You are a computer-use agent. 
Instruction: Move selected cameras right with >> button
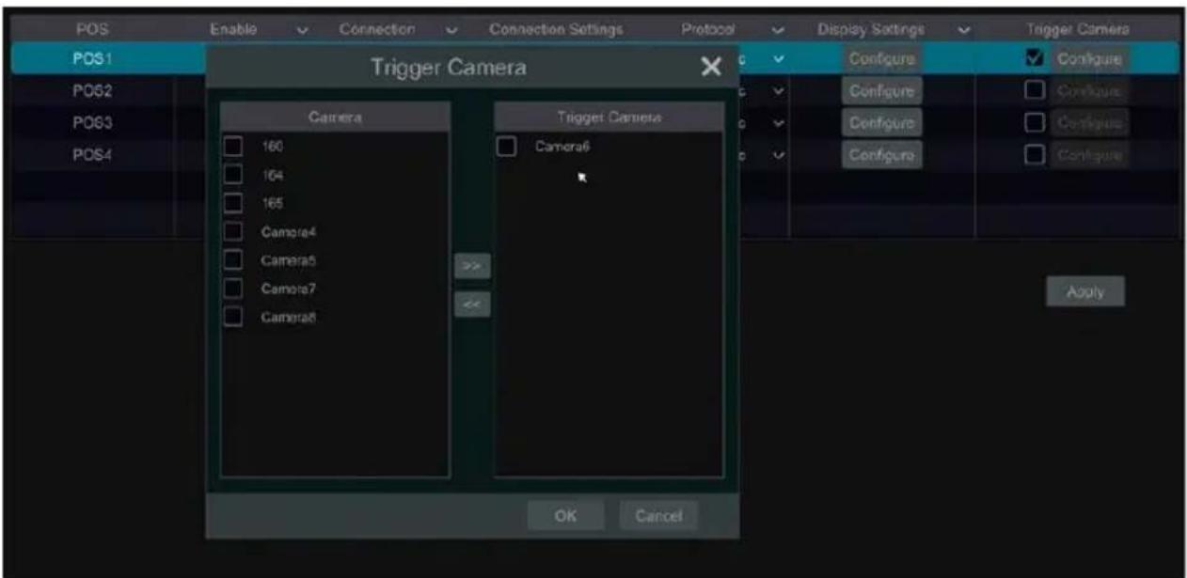[x=472, y=267]
